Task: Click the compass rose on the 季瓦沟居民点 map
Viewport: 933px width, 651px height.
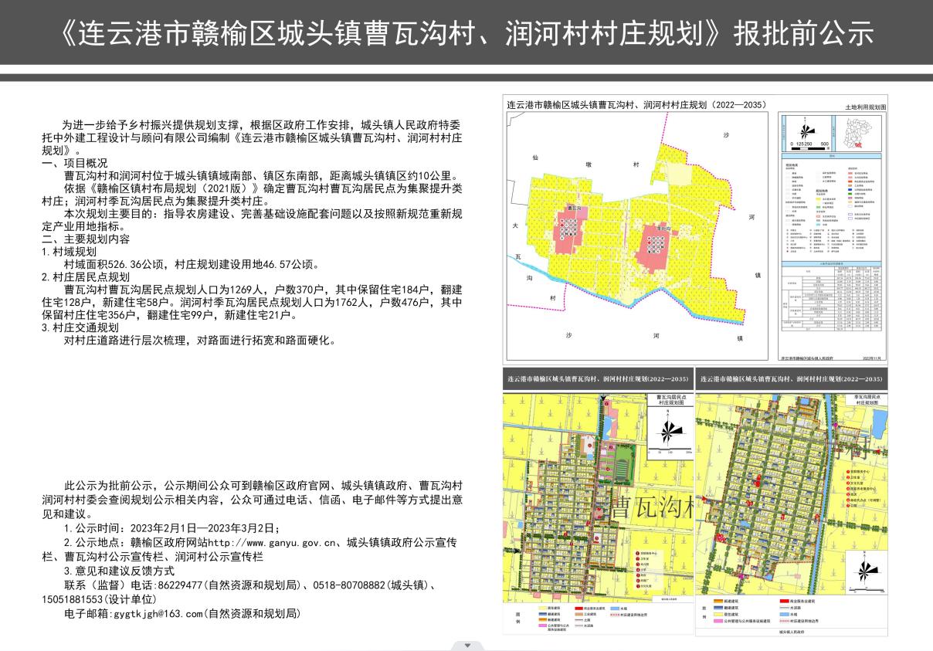Action: pos(867,571)
